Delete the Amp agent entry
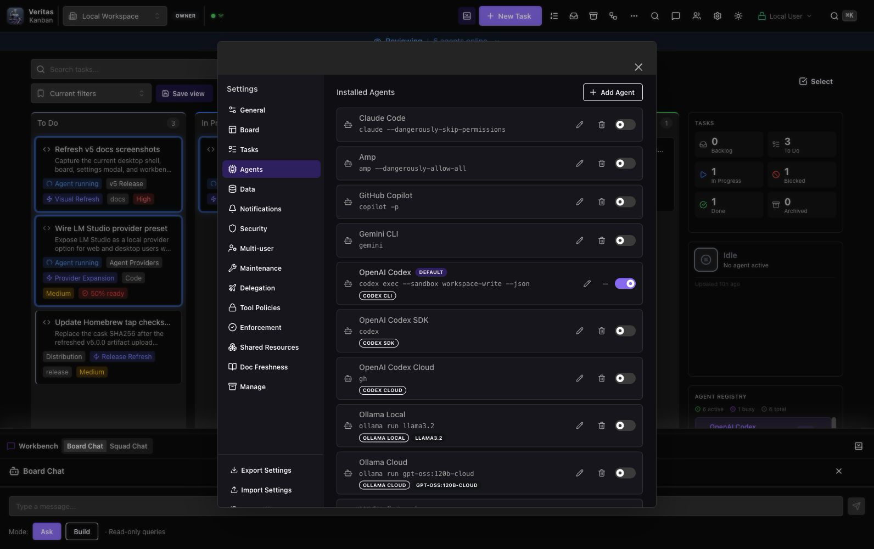The height and width of the screenshot is (549, 874). tap(601, 163)
